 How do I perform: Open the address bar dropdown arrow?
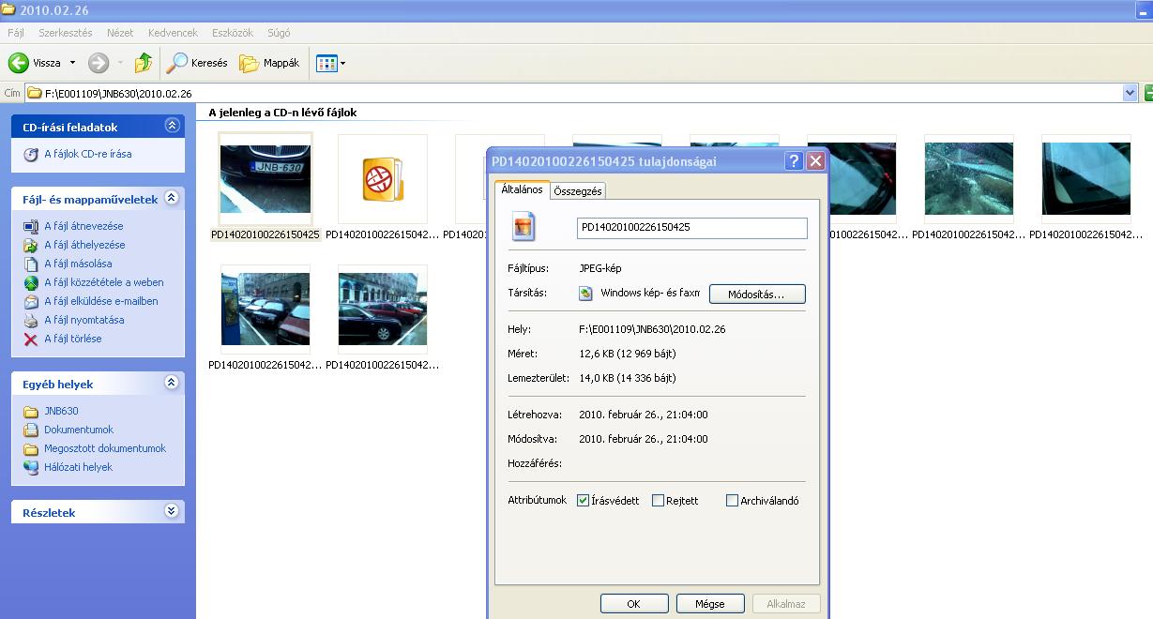pos(1130,93)
